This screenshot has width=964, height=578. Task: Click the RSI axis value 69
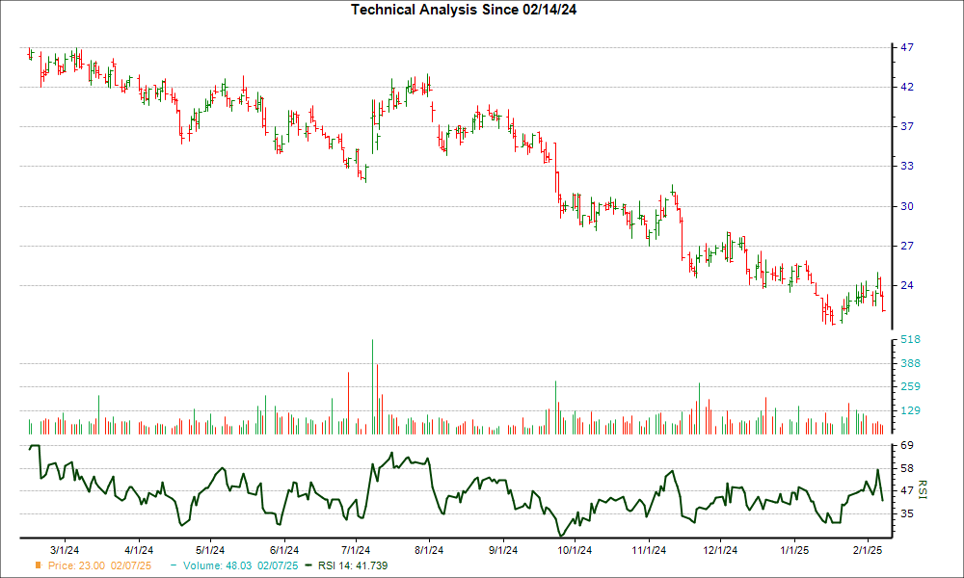pos(907,445)
